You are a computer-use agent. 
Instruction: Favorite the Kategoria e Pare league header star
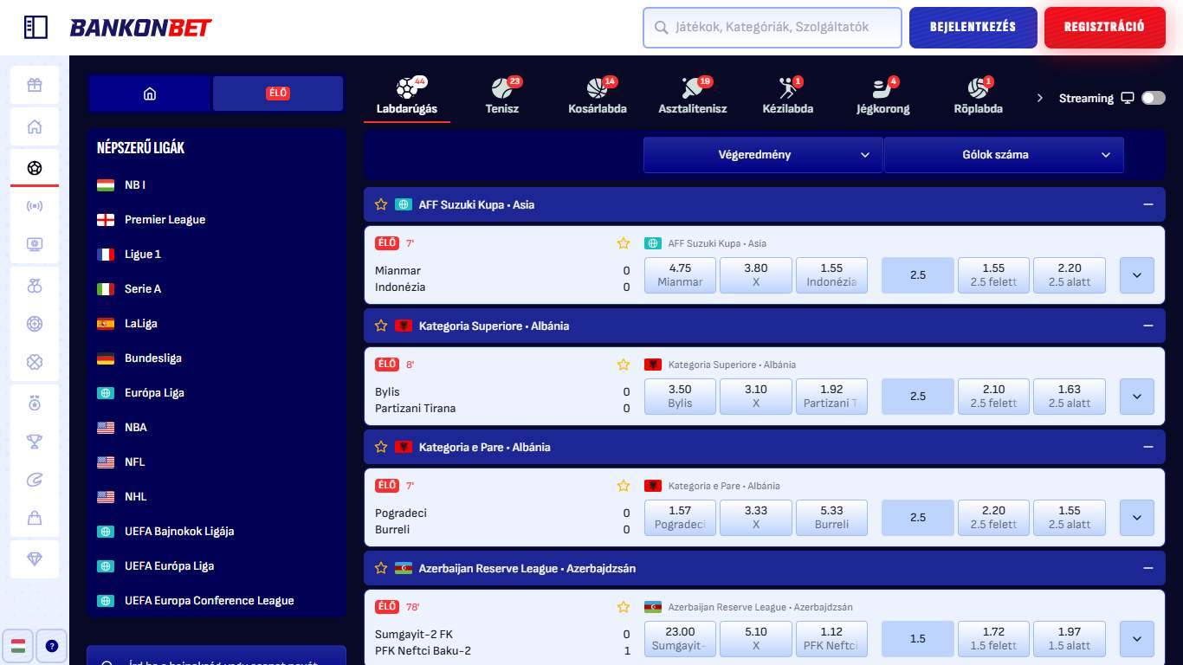coord(381,447)
